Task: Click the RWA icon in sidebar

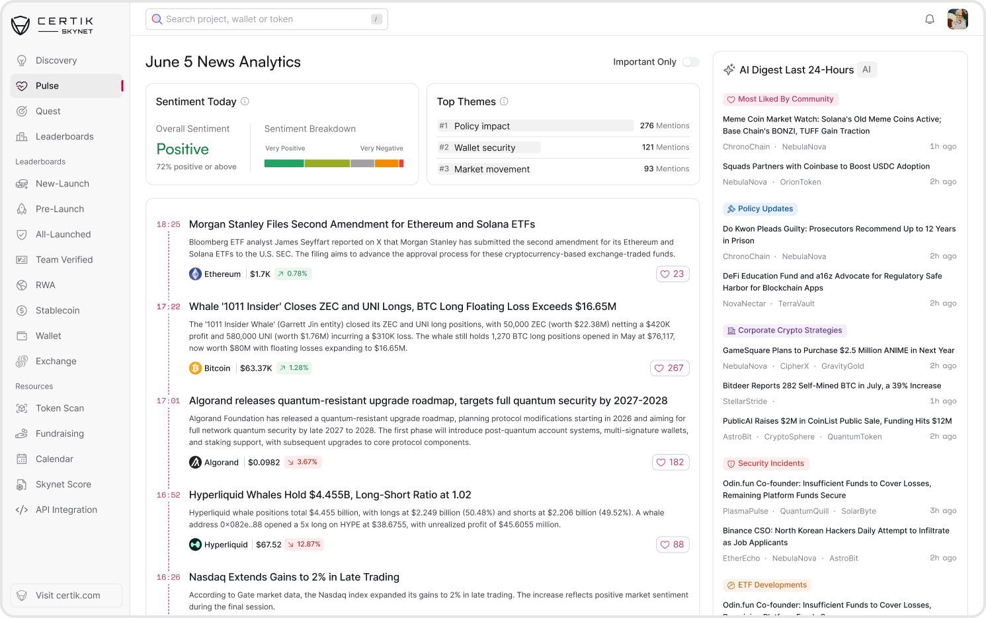Action: pyautogui.click(x=22, y=285)
